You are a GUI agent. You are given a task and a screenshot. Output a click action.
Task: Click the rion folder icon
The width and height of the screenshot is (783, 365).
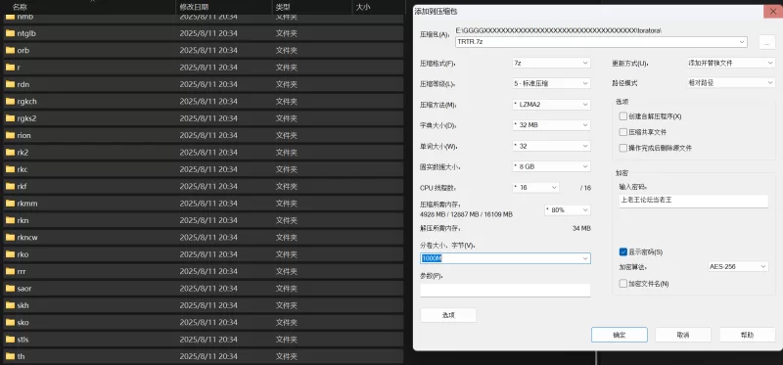click(x=10, y=135)
